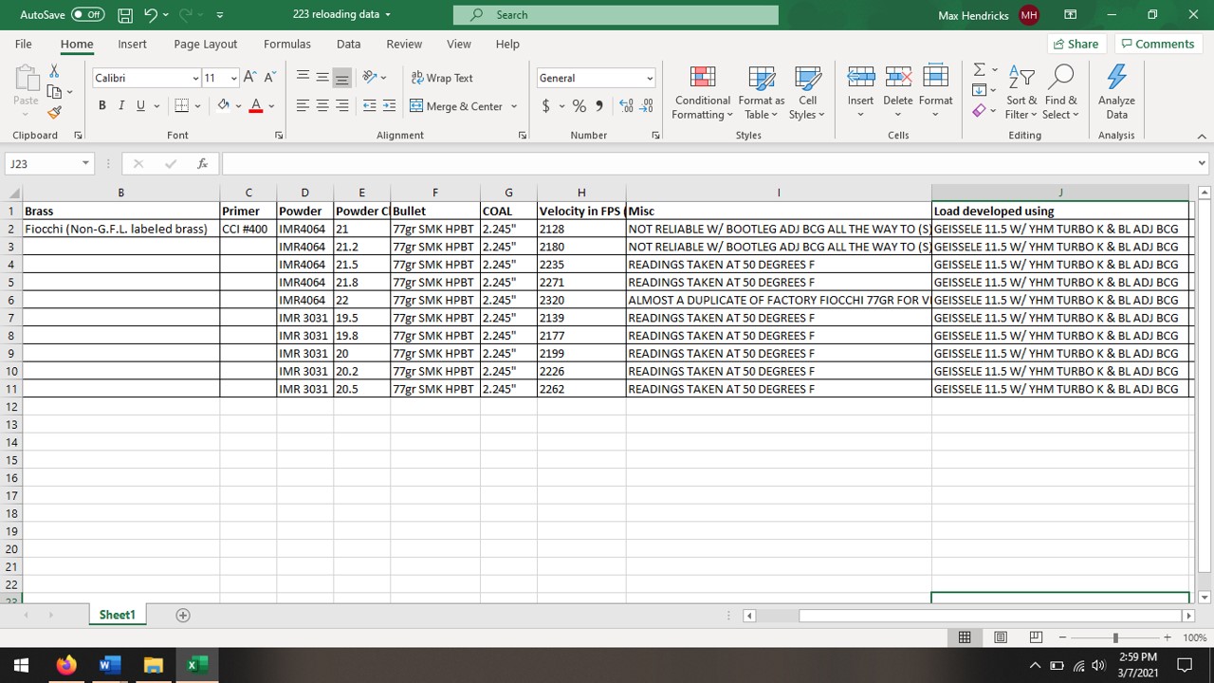Image resolution: width=1214 pixels, height=683 pixels.
Task: Switch to Page Layout view in status bar
Action: (x=1001, y=637)
